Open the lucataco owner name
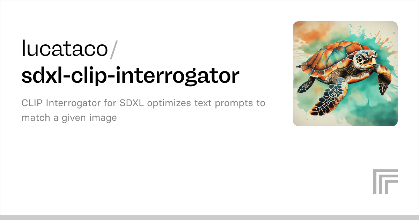 click(x=65, y=49)
